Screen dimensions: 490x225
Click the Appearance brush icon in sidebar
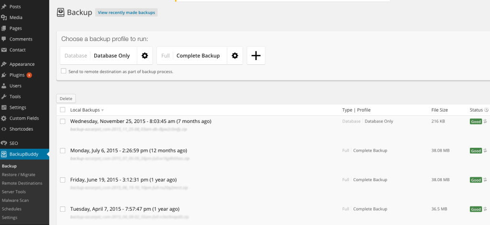coord(4,64)
